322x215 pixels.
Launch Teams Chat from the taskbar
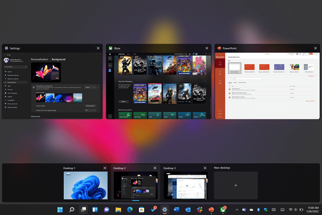[106, 210]
